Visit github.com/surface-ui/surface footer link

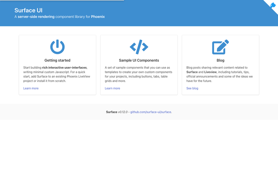point(151,112)
